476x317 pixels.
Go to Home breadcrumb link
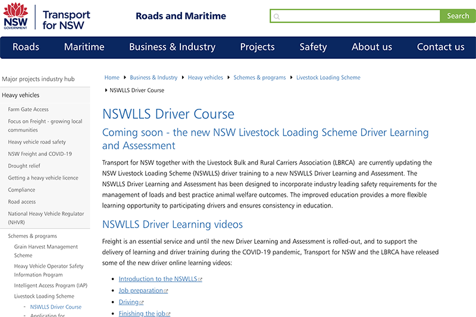click(x=112, y=78)
